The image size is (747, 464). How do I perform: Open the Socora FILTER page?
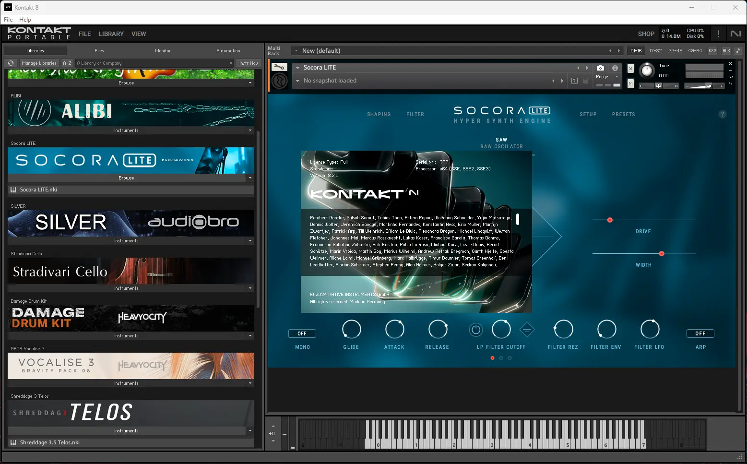point(415,114)
